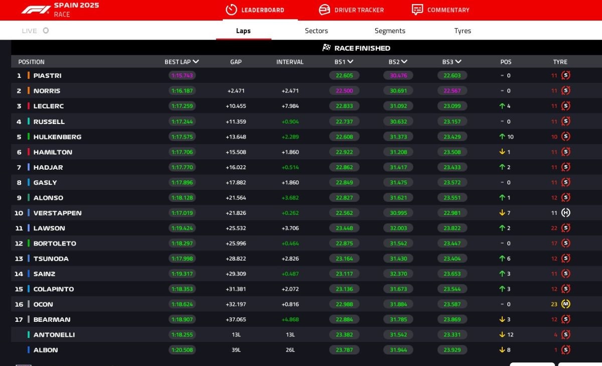This screenshot has width=602, height=366.
Task: Click Piastri's soft tyre icon
Action: 566,76
